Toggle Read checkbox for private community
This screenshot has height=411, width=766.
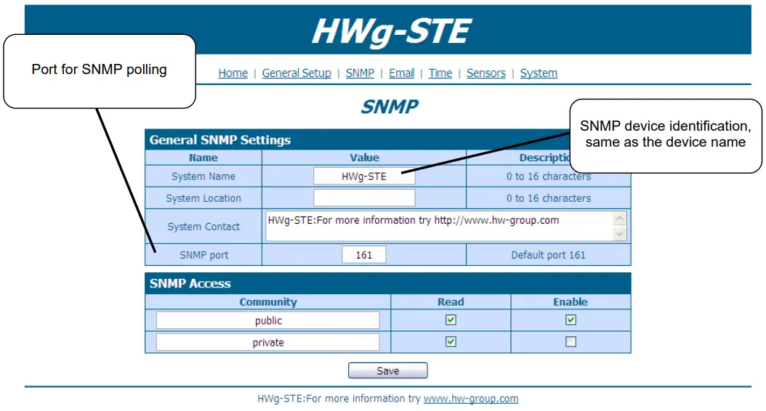451,342
